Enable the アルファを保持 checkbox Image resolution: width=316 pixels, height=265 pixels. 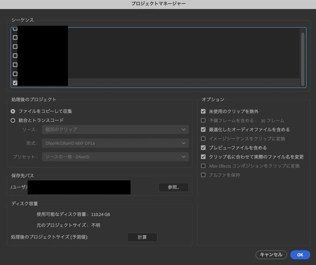(203, 175)
